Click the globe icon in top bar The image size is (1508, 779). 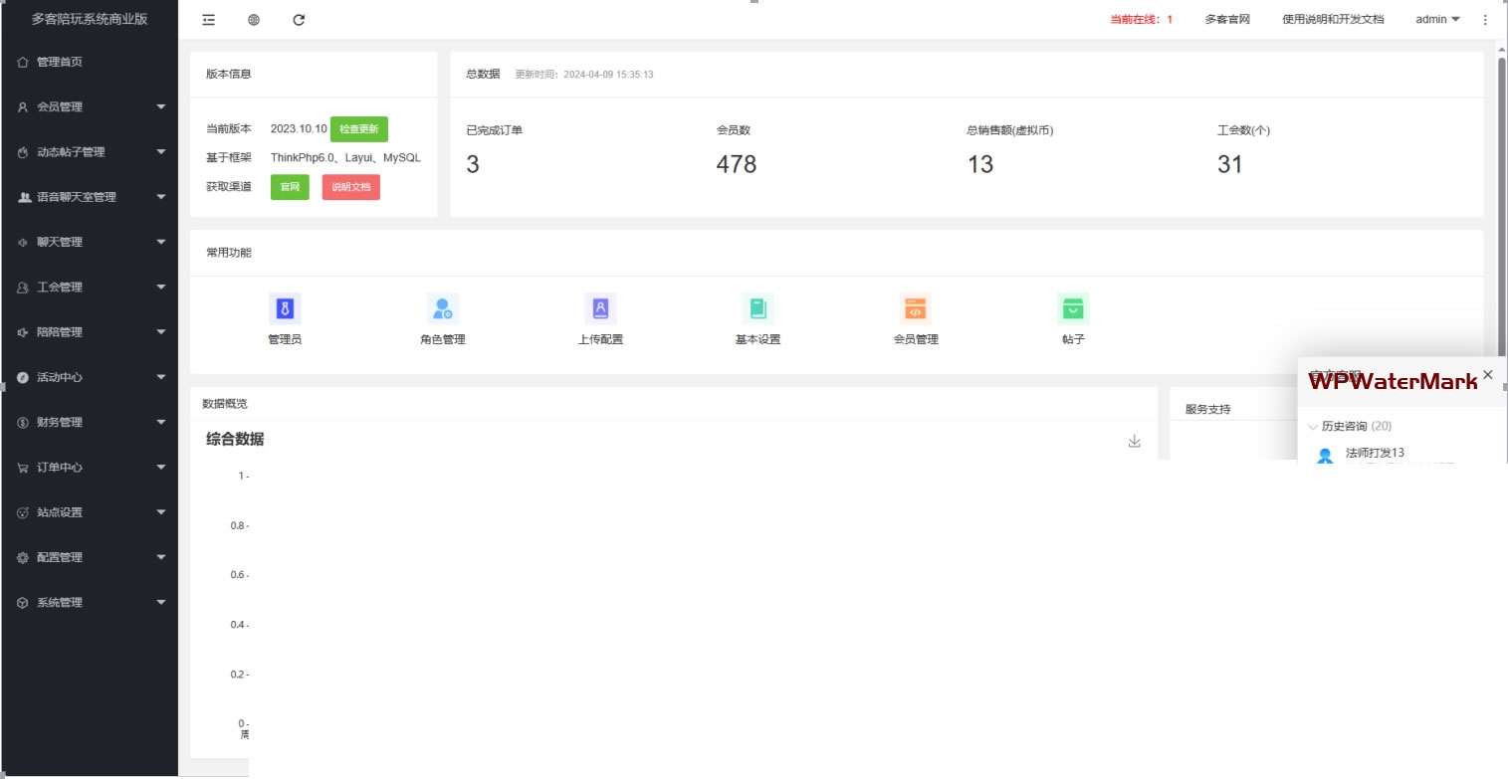tap(254, 20)
